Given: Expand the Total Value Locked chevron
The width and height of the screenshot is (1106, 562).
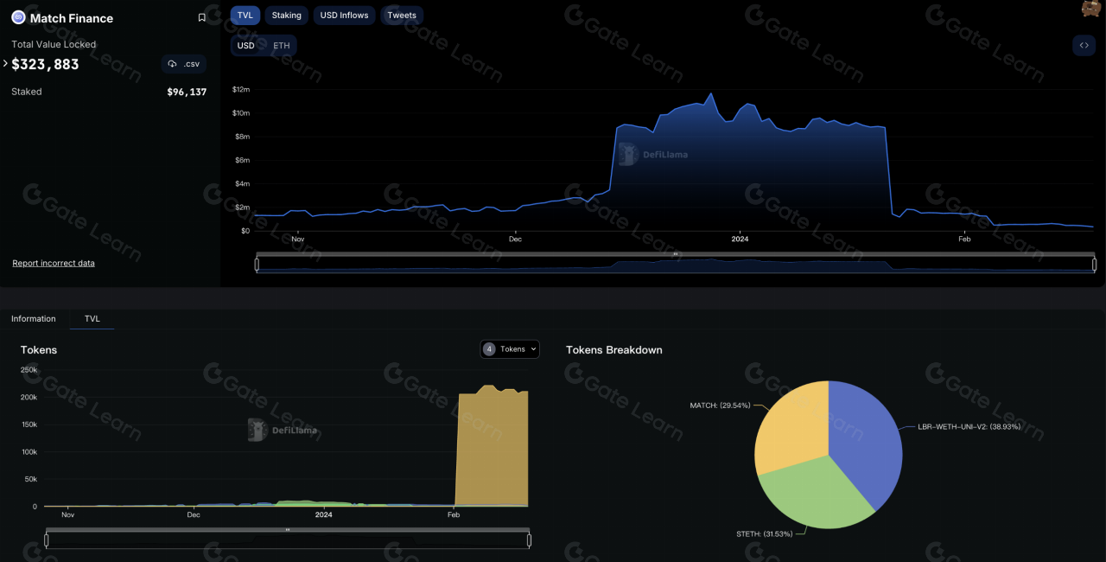Looking at the screenshot, I should click(x=5, y=64).
